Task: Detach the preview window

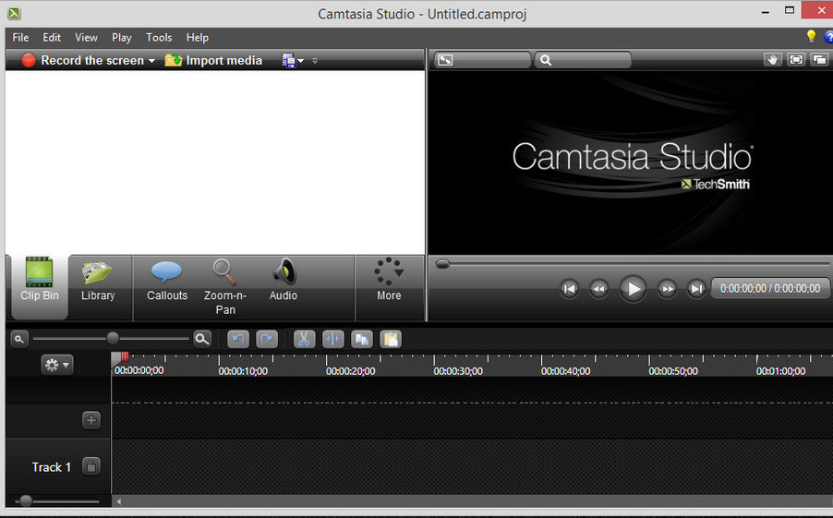Action: pos(819,59)
